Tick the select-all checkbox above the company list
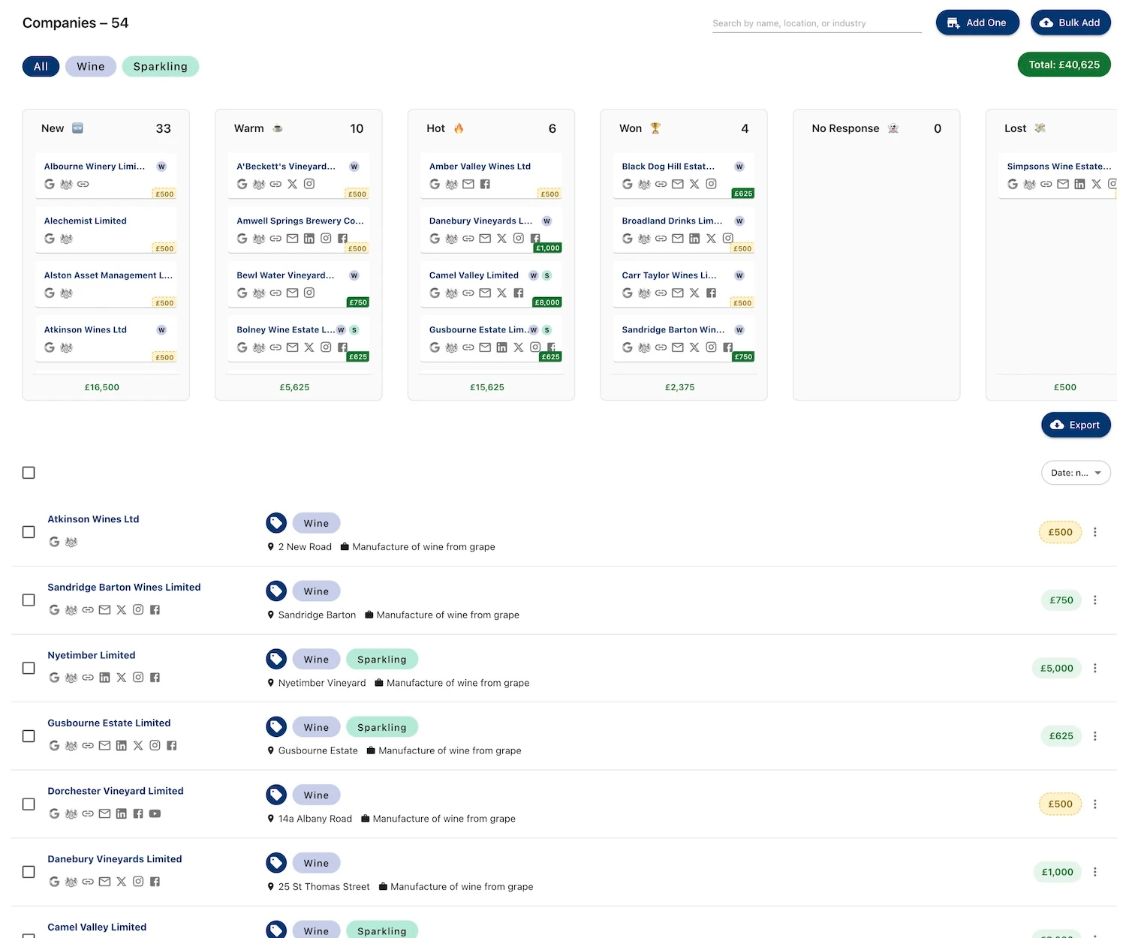The image size is (1126, 938). 29,473
